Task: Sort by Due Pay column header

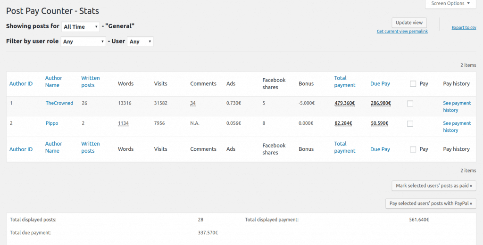Action: point(380,84)
